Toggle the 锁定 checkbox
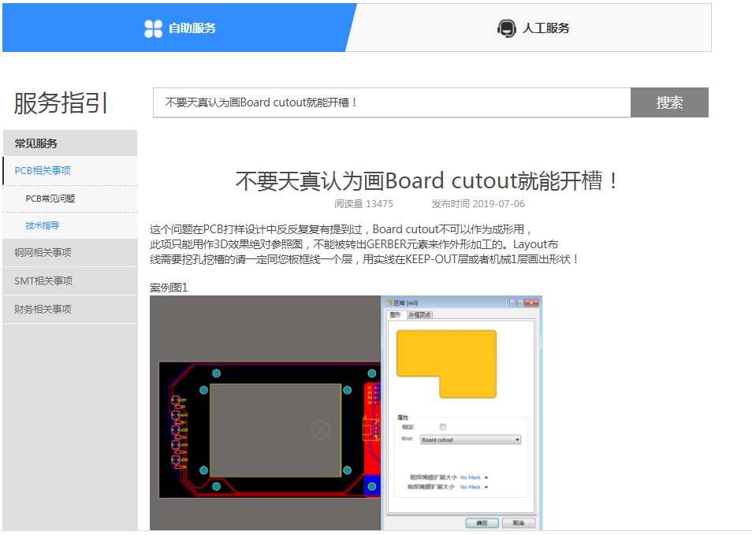Screen dimensions: 752x535 [442, 426]
